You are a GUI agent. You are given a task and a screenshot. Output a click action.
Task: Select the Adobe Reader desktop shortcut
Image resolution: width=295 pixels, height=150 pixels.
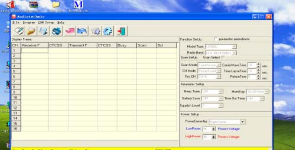[11, 4]
